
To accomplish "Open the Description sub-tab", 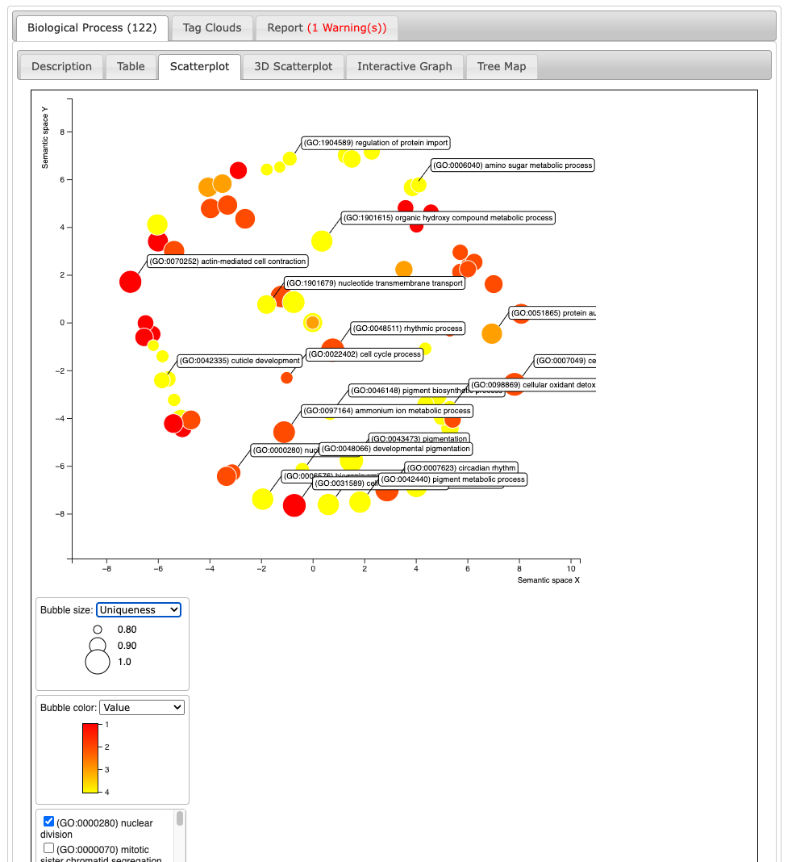I will tap(61, 66).
